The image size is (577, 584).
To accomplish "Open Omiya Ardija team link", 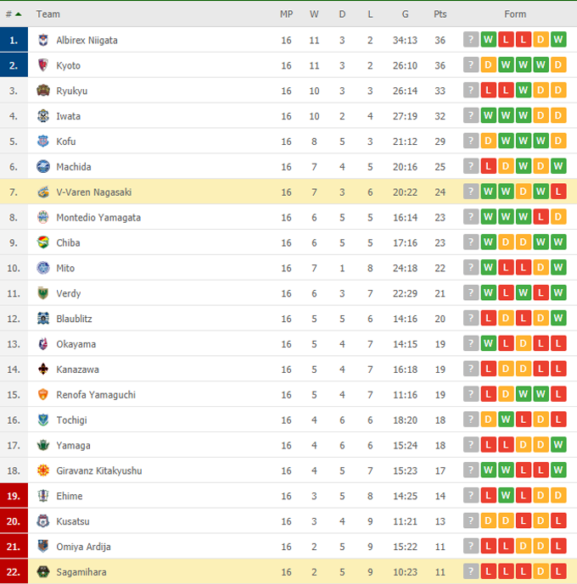I will tap(83, 547).
